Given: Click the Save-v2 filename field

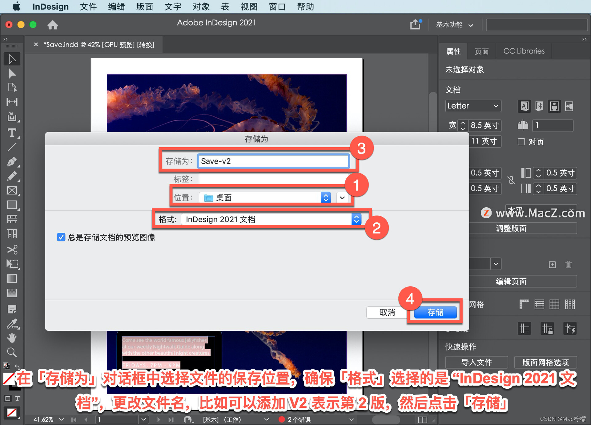Looking at the screenshot, I should [x=273, y=161].
